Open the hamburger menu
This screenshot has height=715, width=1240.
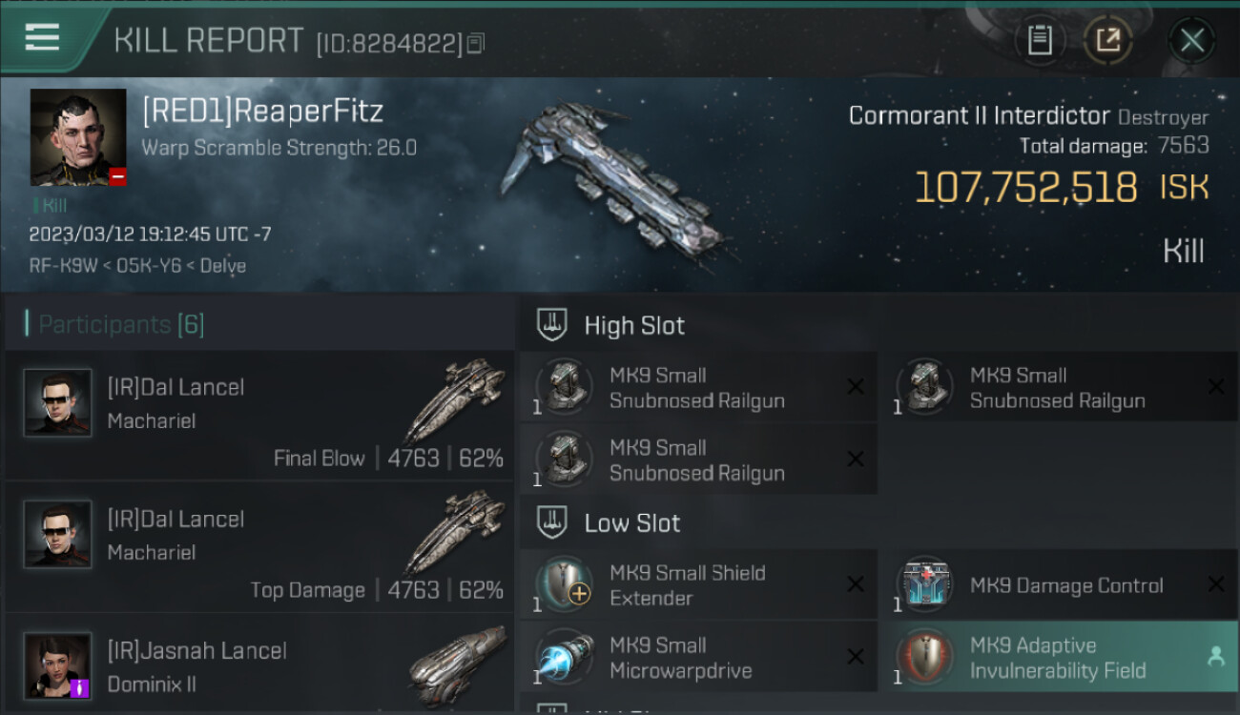coord(42,37)
